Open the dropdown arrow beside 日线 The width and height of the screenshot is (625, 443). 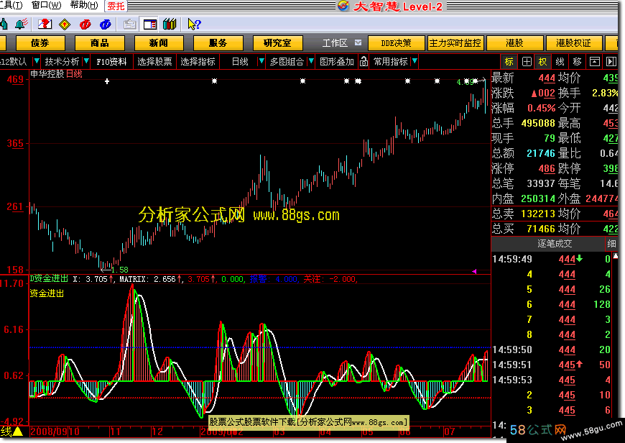coord(261,61)
